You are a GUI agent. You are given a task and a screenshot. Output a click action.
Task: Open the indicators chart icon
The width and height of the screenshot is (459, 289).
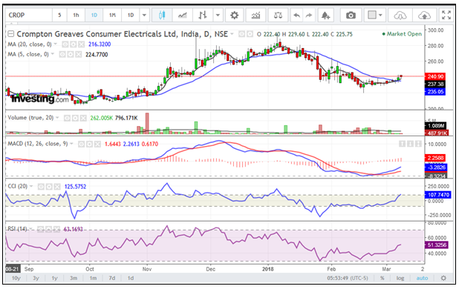[255, 15]
